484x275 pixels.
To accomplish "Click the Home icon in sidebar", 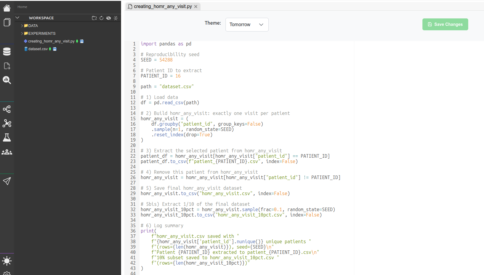I will point(7,8).
